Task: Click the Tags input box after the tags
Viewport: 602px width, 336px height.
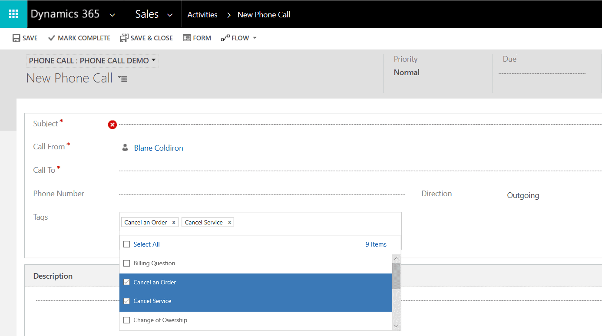Action: coord(317,222)
